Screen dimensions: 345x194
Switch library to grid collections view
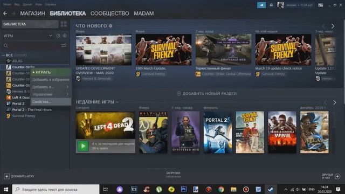click(x=64, y=24)
